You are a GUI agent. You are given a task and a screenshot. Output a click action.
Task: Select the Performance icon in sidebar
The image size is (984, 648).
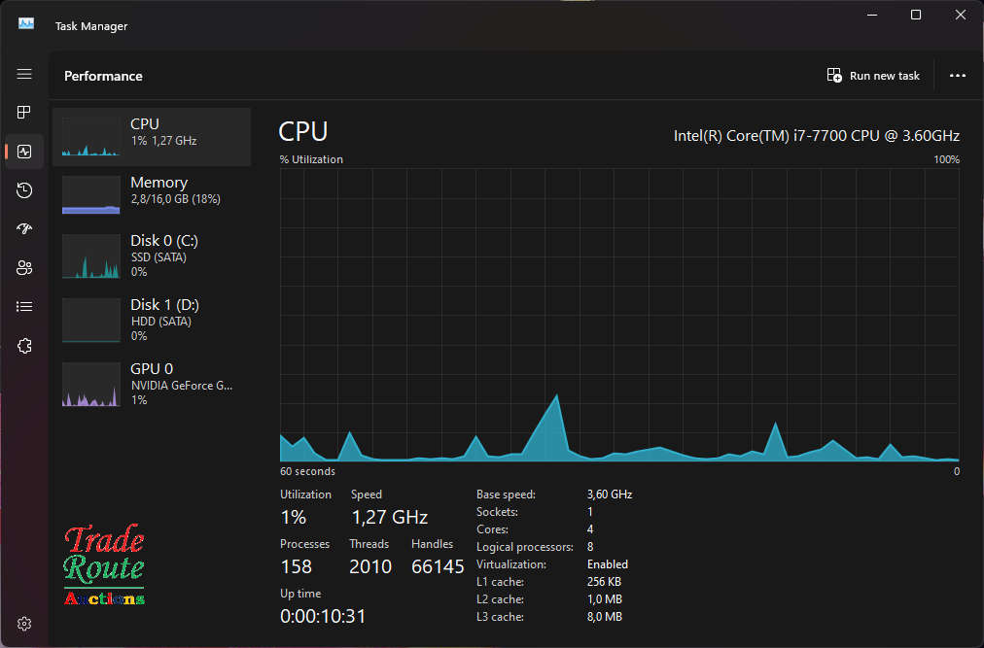(24, 152)
